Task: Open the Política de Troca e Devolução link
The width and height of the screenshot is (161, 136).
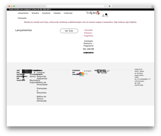Action: click(42, 99)
